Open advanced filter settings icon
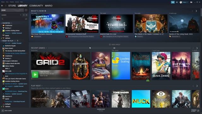The width and height of the screenshot is (202, 114). click(x=26, y=19)
